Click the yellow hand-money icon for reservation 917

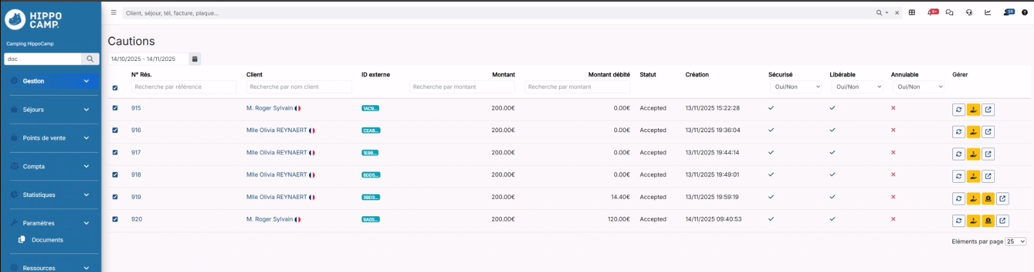coord(974,154)
